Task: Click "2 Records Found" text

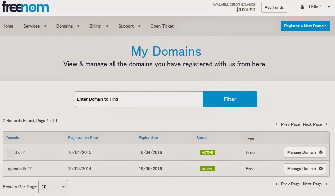Action: (x=19, y=120)
